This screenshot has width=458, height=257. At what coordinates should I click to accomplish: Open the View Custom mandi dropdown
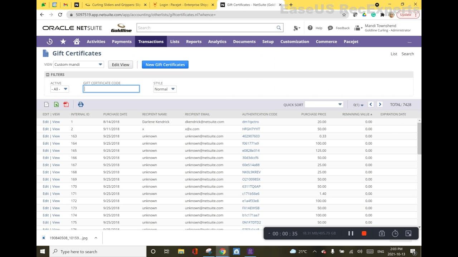pyautogui.click(x=79, y=65)
